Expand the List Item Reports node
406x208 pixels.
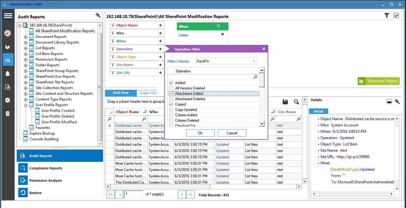tap(26, 54)
